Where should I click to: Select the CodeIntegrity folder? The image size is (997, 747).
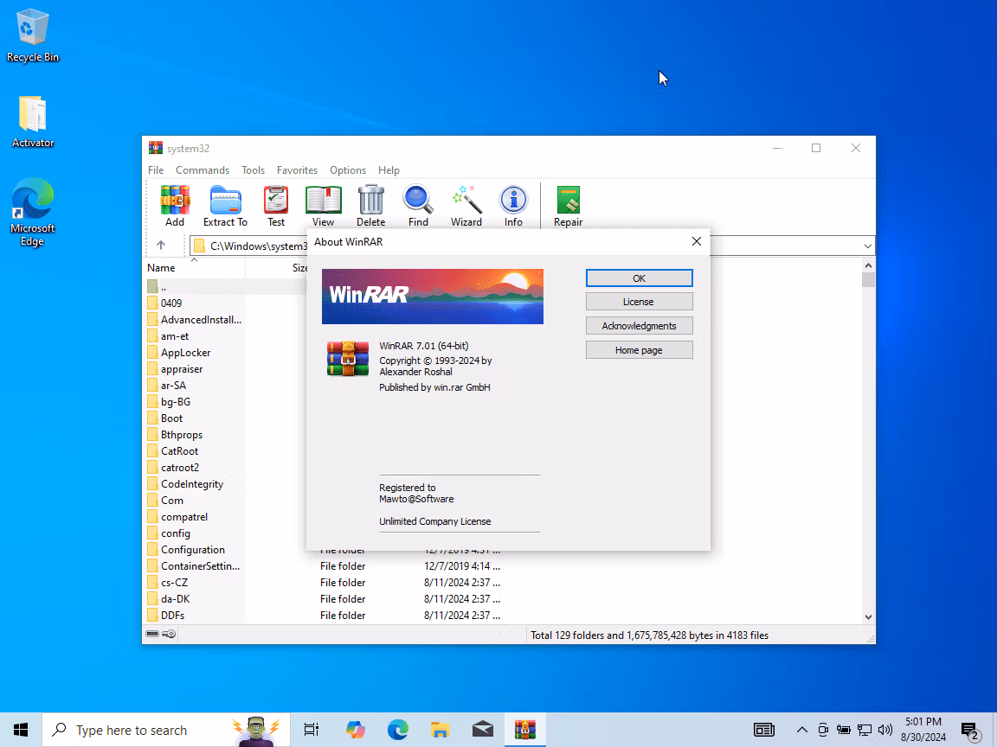coord(185,484)
